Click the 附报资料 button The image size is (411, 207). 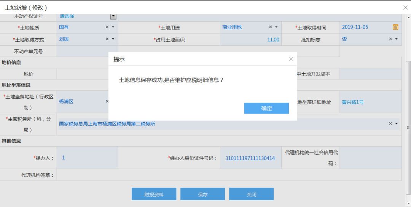point(154,194)
